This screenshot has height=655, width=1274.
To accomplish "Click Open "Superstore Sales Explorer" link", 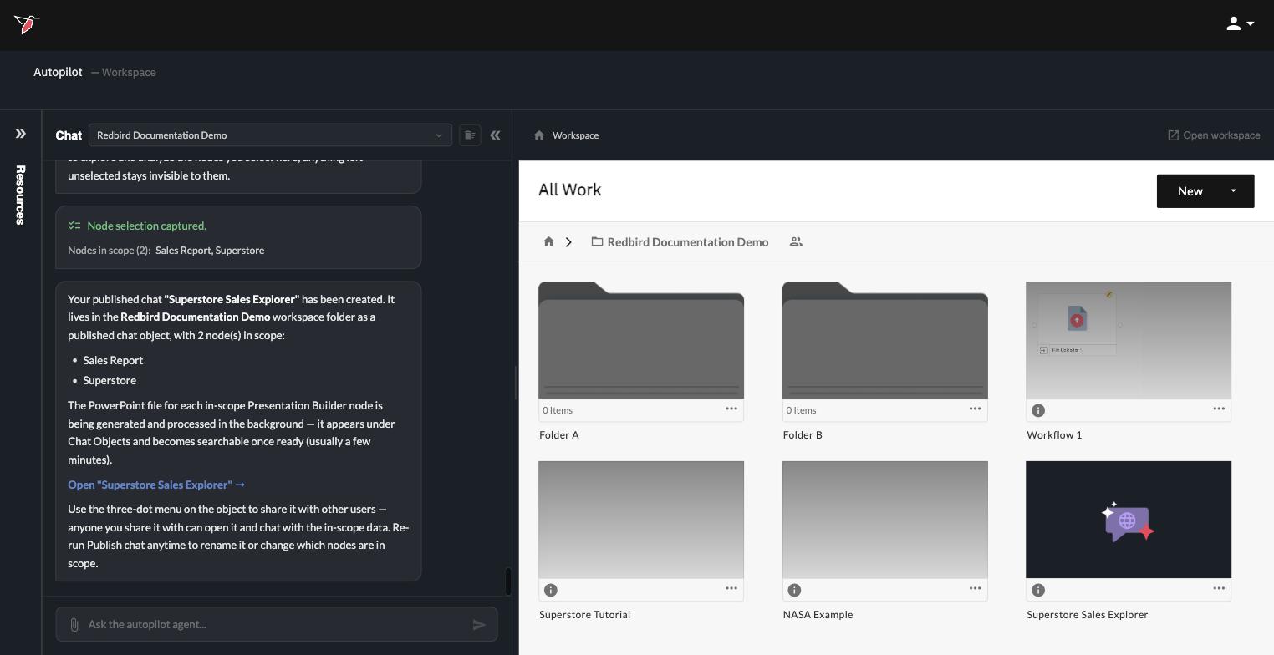I will pyautogui.click(x=156, y=485).
